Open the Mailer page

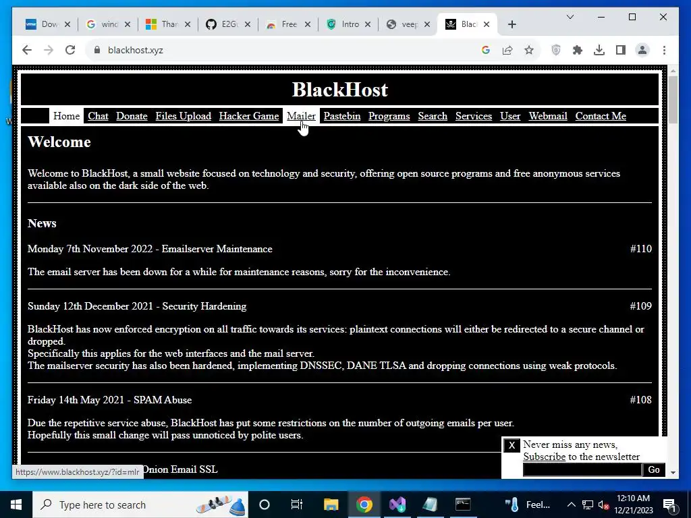coord(301,116)
